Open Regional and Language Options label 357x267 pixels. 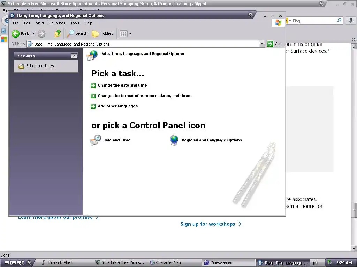tap(212, 140)
